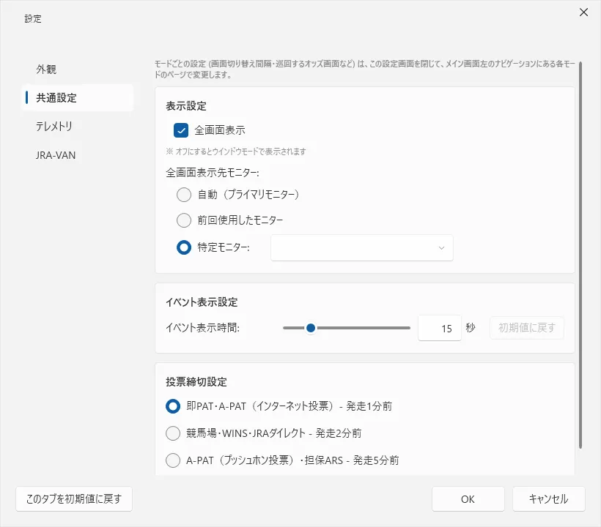Click the イベント表示時間 slider thumb

(311, 328)
